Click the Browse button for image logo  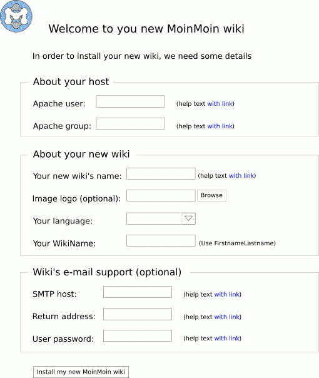[211, 195]
